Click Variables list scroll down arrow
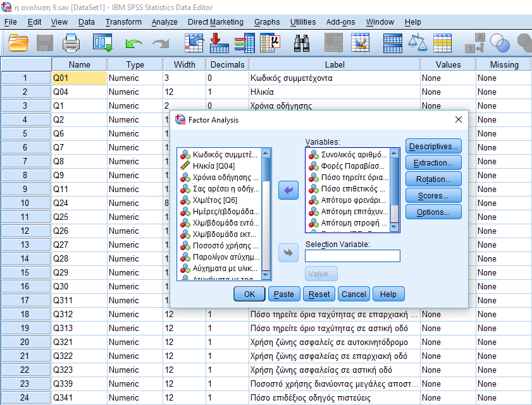The width and height of the screenshot is (532, 405). tap(394, 227)
